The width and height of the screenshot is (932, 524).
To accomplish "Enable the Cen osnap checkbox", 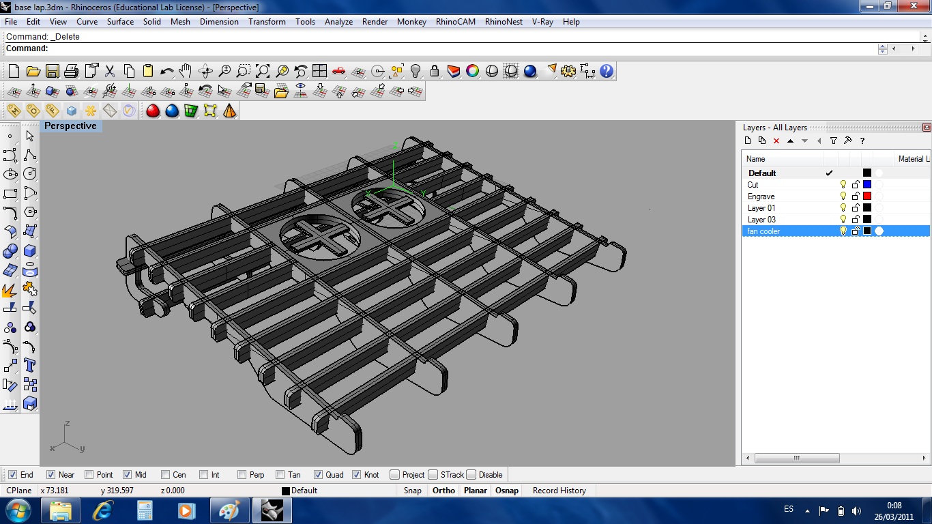I will [x=165, y=475].
